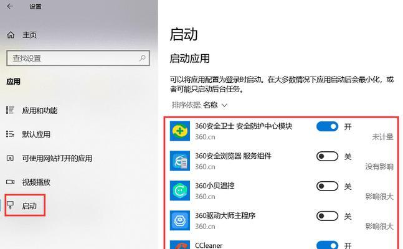Viewport: 403px width, 249px height.
Task: Open 视频播放 settings page
Action: click(x=36, y=182)
